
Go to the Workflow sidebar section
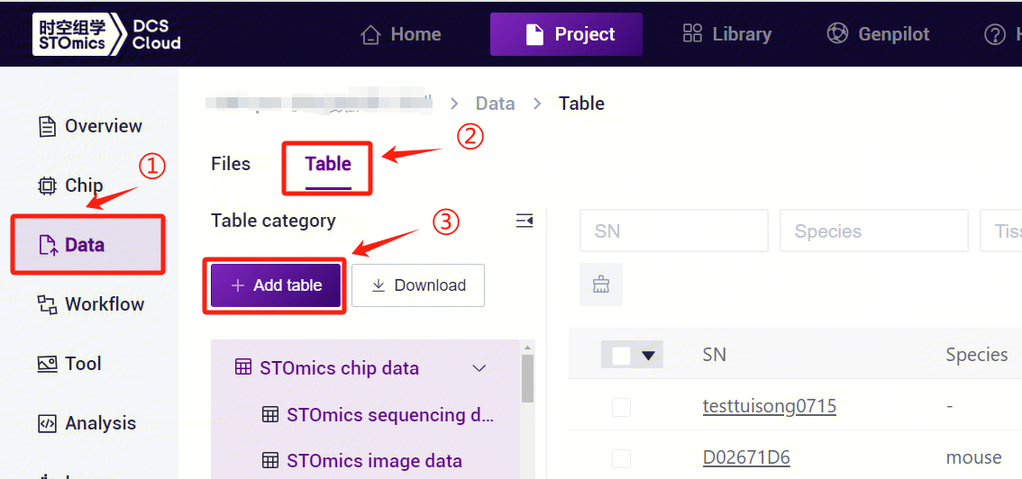(x=90, y=304)
